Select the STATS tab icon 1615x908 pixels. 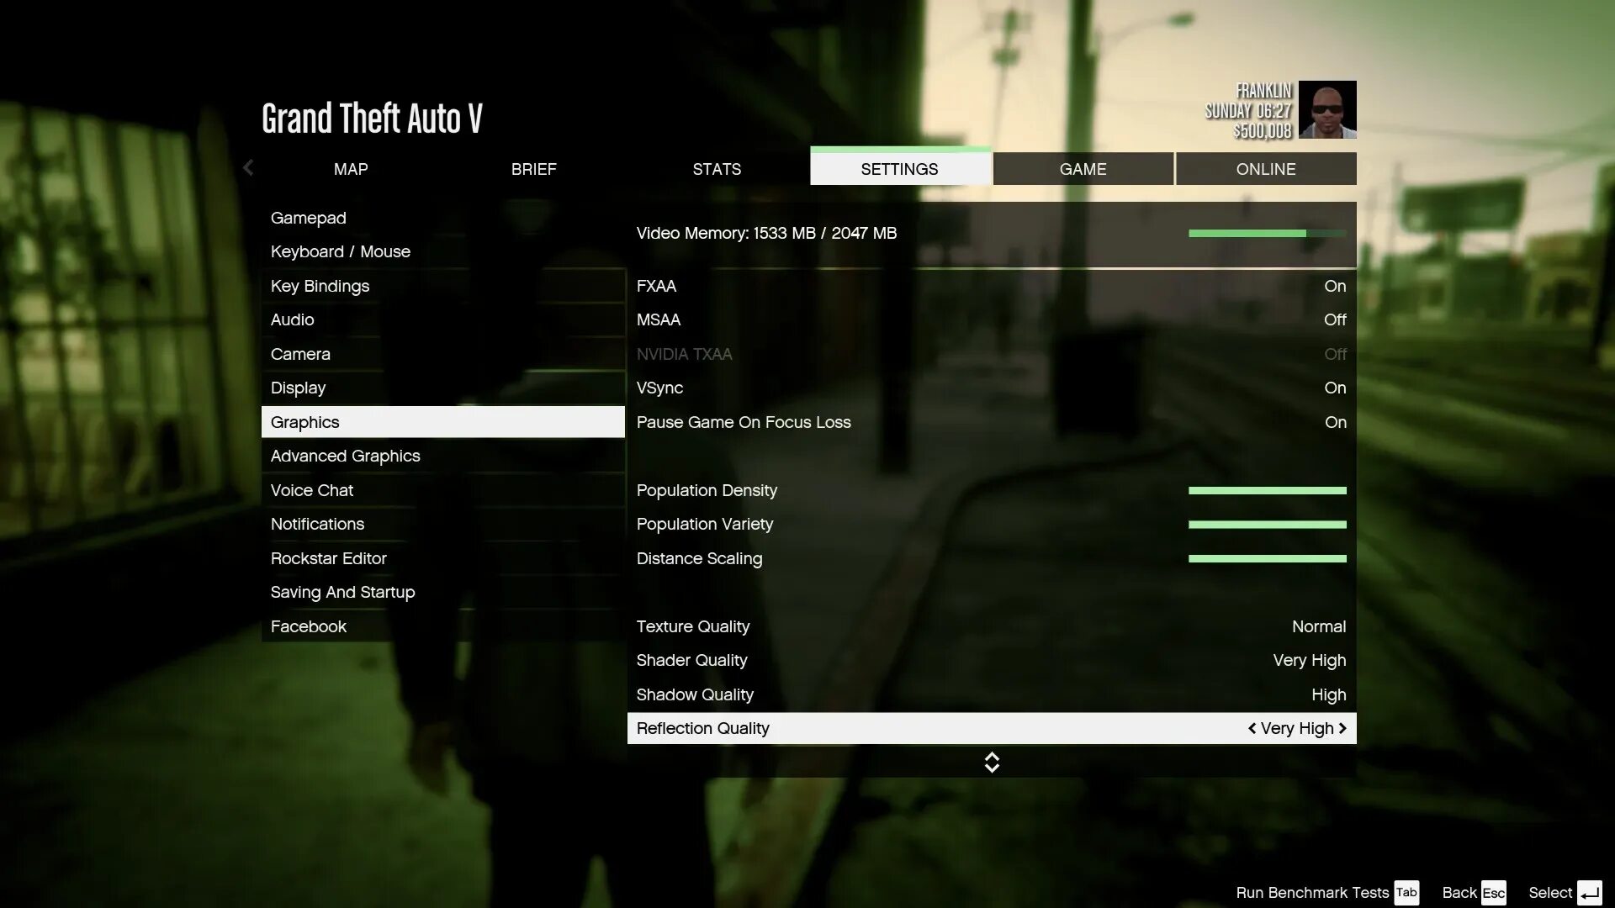coord(717,168)
